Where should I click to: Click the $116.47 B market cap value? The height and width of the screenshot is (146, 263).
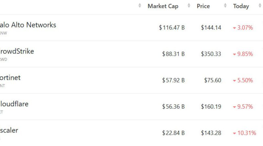172,28
